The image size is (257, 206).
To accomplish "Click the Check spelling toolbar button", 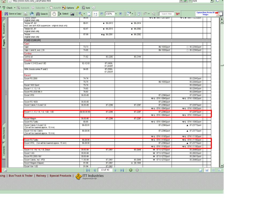I will click(x=7, y=8).
